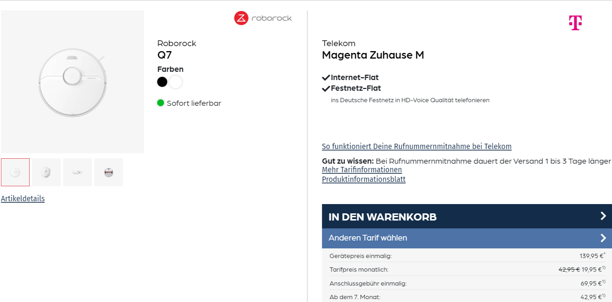
Task: Click the green Sofort lieferbar availability dot
Action: 161,103
